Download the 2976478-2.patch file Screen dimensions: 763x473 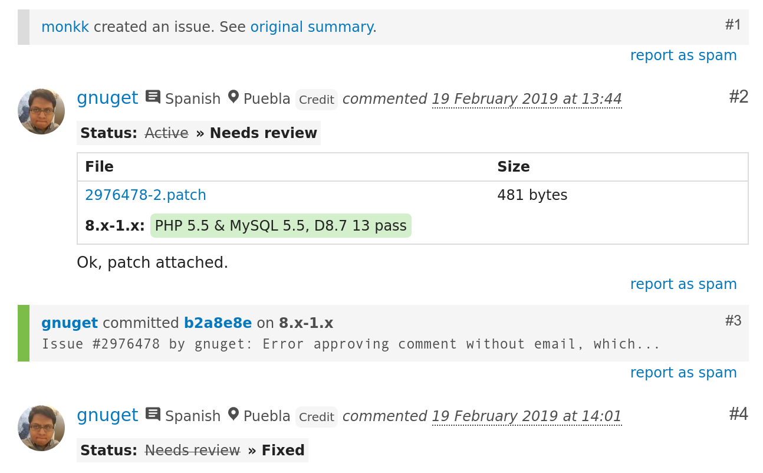146,195
